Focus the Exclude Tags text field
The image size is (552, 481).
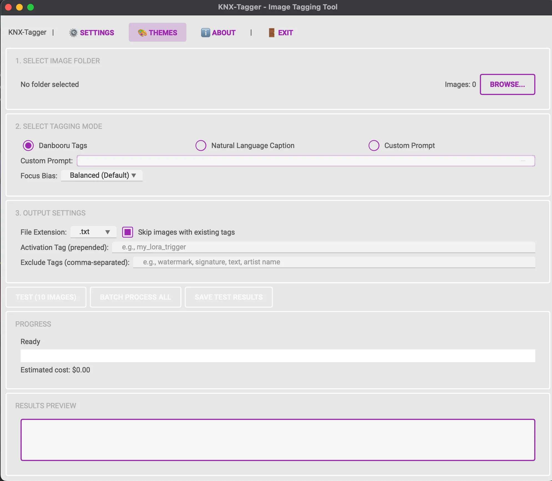pos(334,262)
